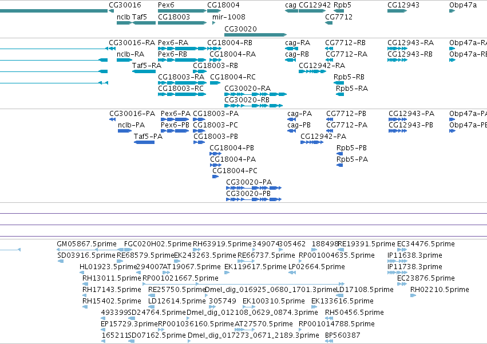Screen dimensions: 487x344
Task: Select the cag gene label
Action: pos(291,5)
